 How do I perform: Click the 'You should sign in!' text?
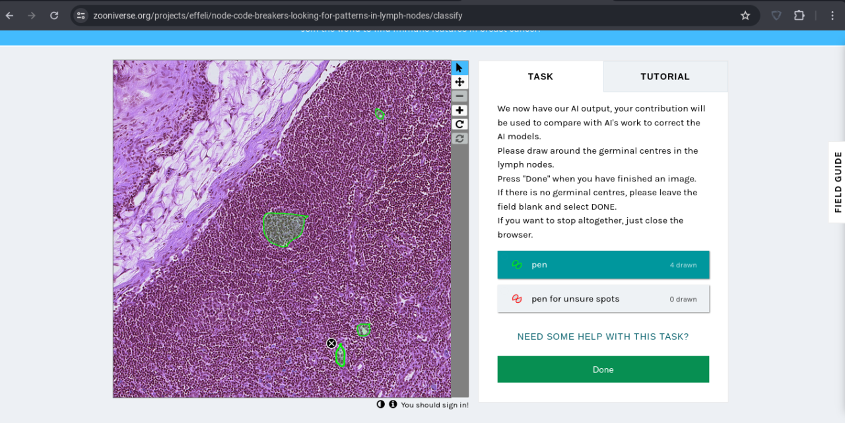click(434, 405)
